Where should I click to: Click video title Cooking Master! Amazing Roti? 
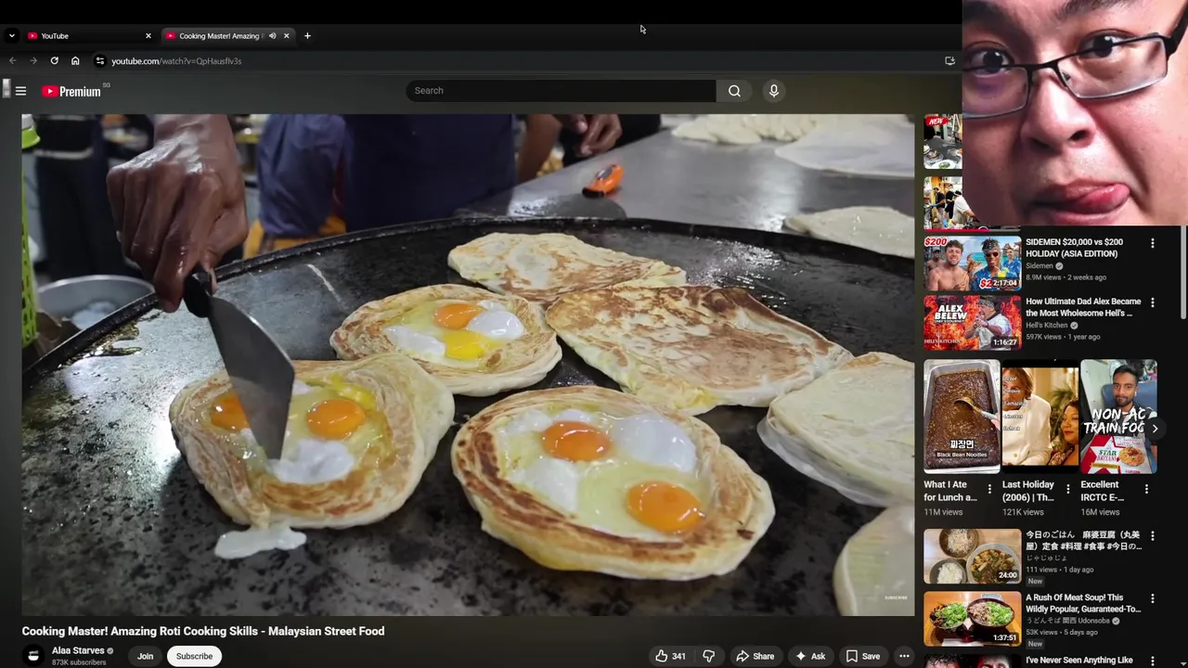[x=203, y=631]
